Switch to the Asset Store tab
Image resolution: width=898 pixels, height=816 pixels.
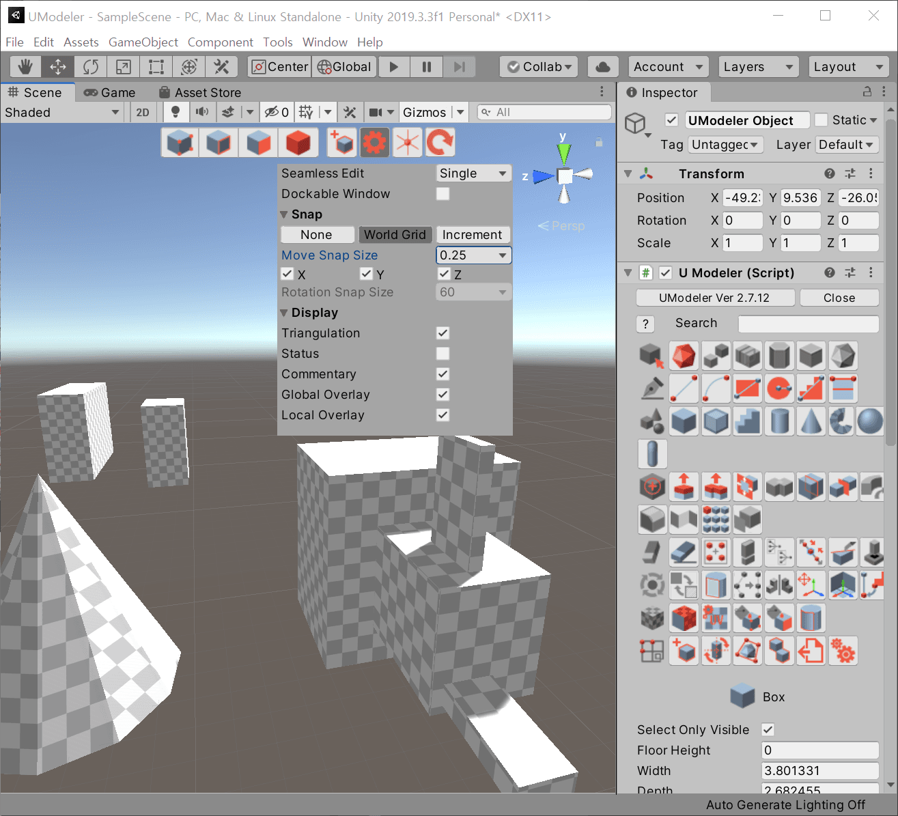(x=200, y=92)
